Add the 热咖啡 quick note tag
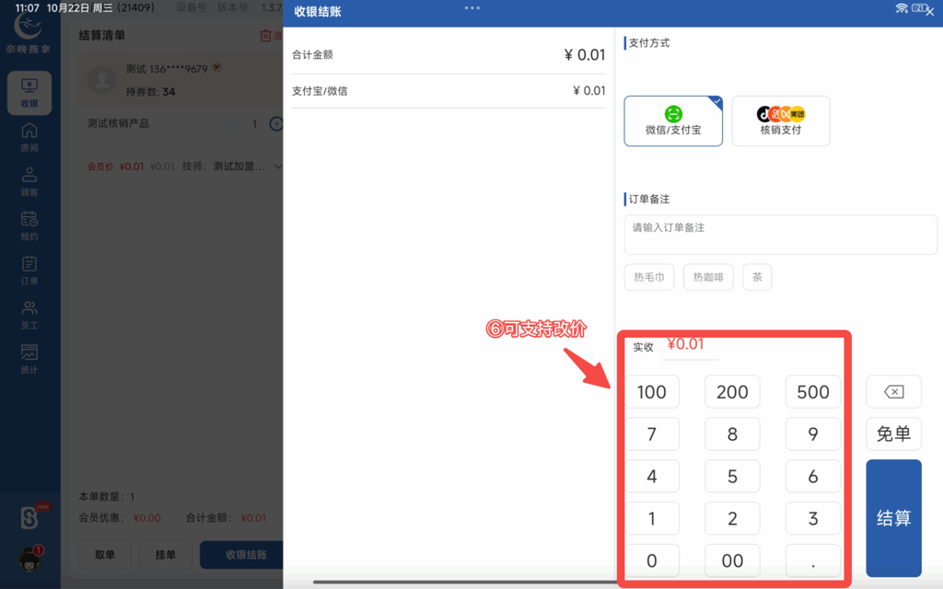The height and width of the screenshot is (589, 943). tap(707, 277)
